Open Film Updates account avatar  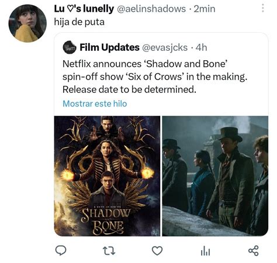point(70,47)
